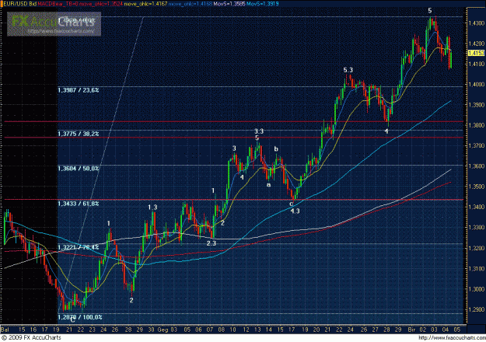
Task: Click 1.4000 on the price axis
Action: (476, 85)
